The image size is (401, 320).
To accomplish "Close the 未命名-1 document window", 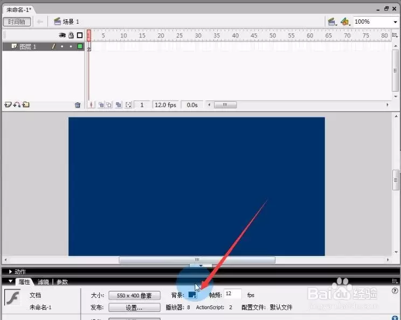I will point(395,9).
